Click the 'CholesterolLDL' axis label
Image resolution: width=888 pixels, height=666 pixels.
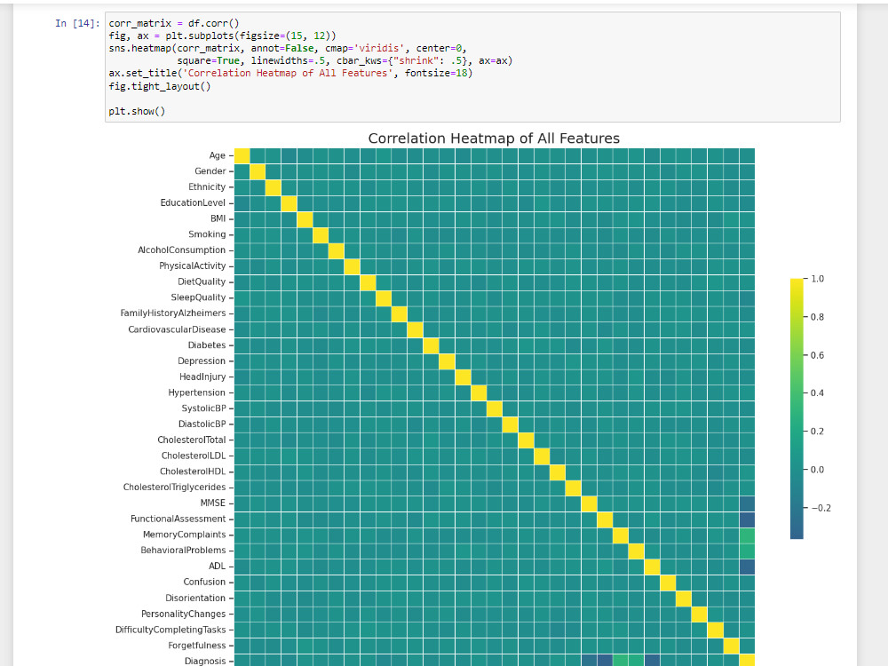click(194, 456)
